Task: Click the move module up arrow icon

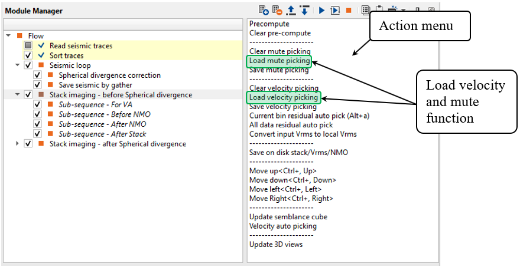Action: coord(291,10)
